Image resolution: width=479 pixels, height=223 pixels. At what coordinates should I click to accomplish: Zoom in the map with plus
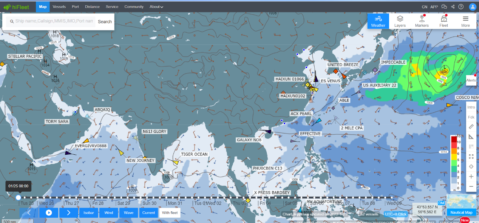click(x=471, y=176)
